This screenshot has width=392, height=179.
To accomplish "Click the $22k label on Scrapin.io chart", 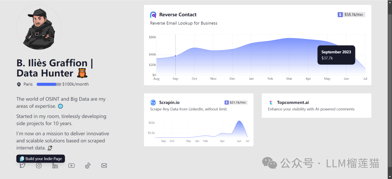I will pos(152,123).
